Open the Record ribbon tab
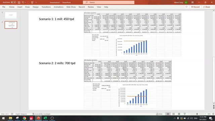 click(x=82, y=7)
